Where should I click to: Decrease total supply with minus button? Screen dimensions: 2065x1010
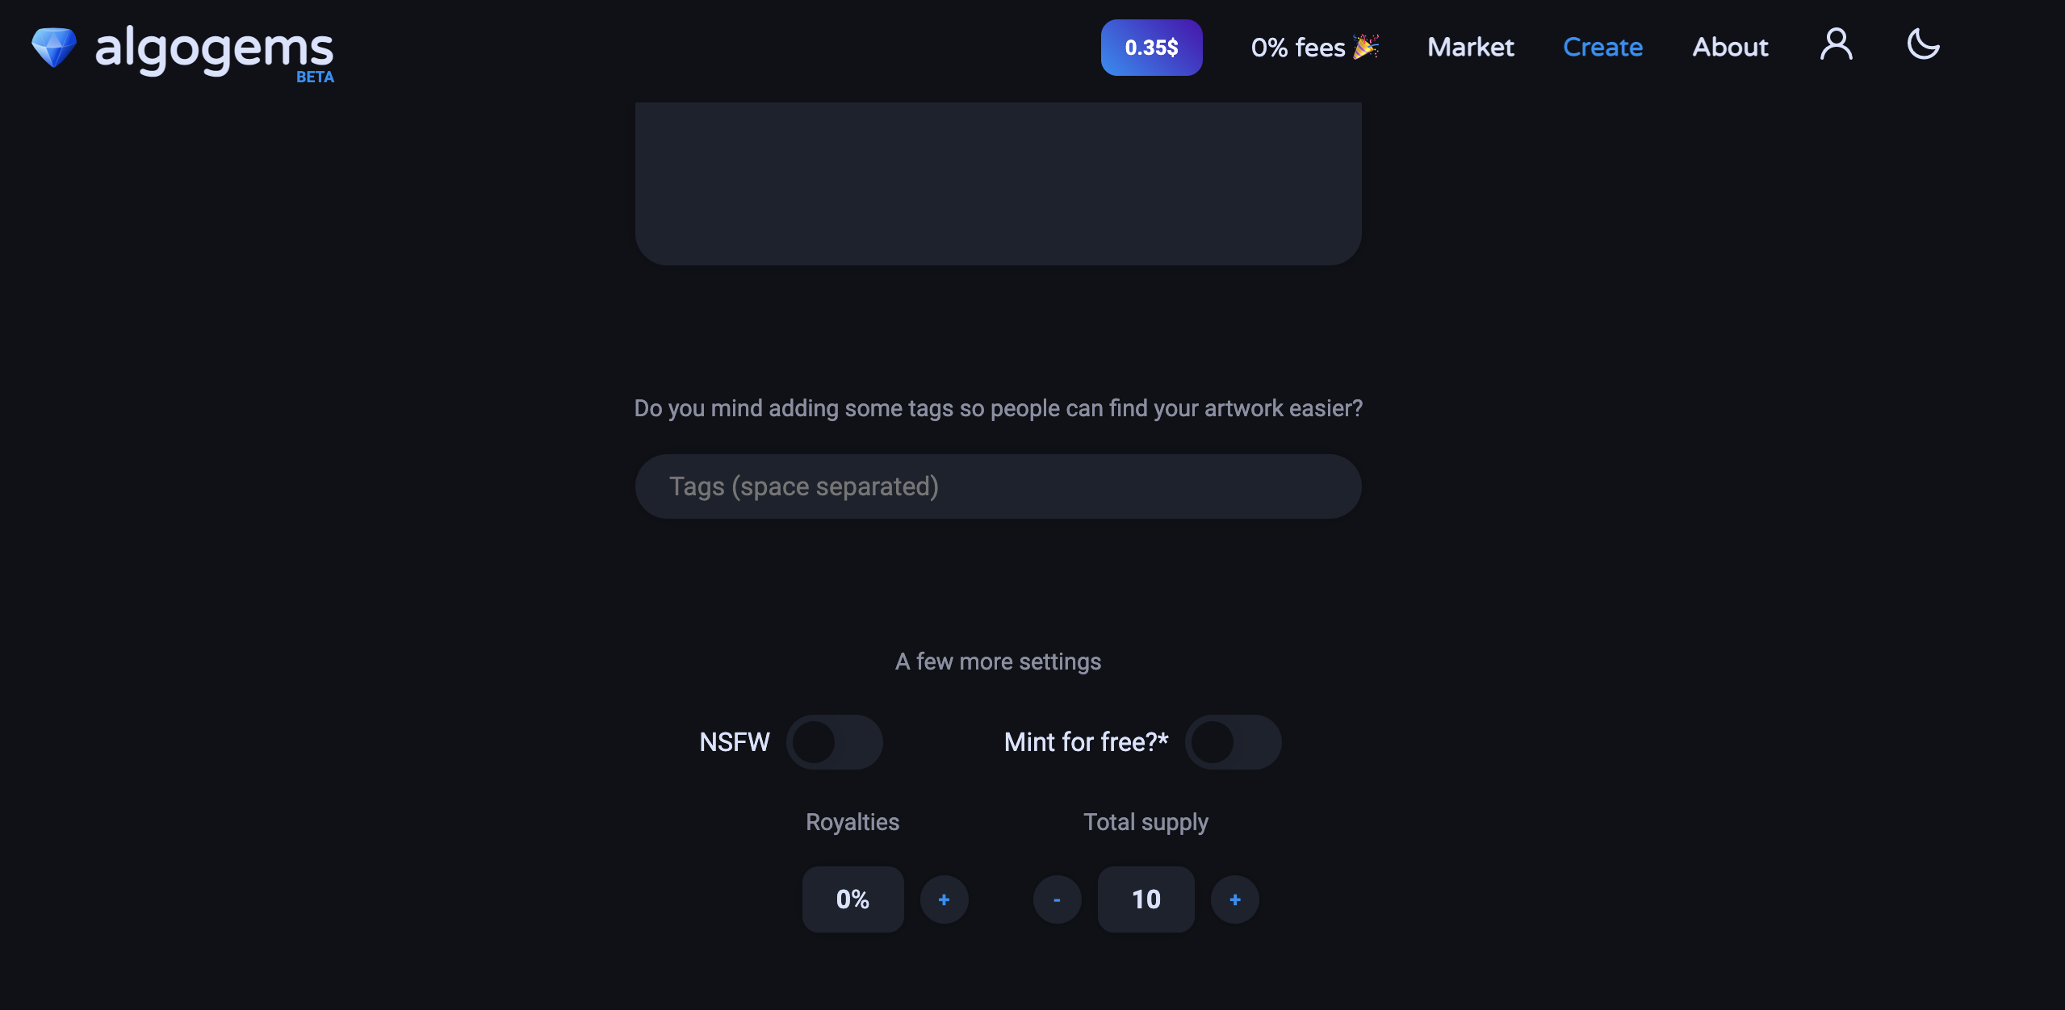pyautogui.click(x=1057, y=899)
